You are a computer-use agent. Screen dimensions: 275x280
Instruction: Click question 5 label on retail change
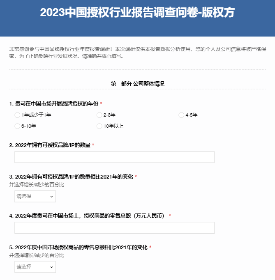[x=78, y=247]
